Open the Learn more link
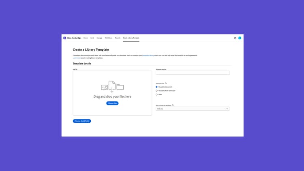The width and height of the screenshot is (304, 171). (x=77, y=58)
